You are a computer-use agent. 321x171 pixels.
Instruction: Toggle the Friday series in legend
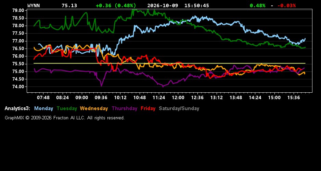pos(148,109)
